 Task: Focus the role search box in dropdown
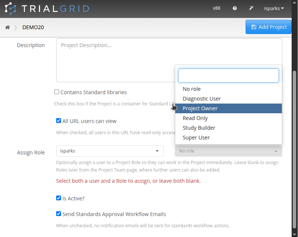228,76
